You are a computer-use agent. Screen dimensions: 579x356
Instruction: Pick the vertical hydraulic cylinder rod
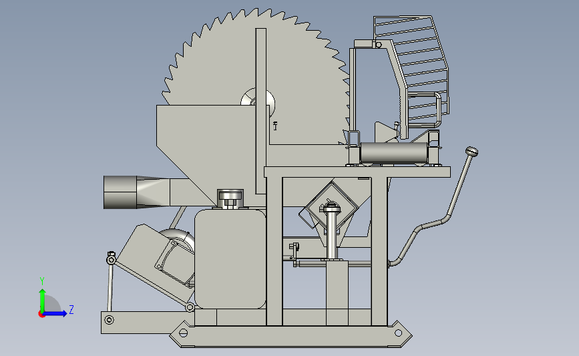[x=332, y=234]
